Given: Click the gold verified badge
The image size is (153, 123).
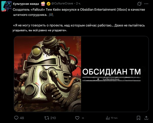Looking at the screenshot, I should (x=48, y=4).
